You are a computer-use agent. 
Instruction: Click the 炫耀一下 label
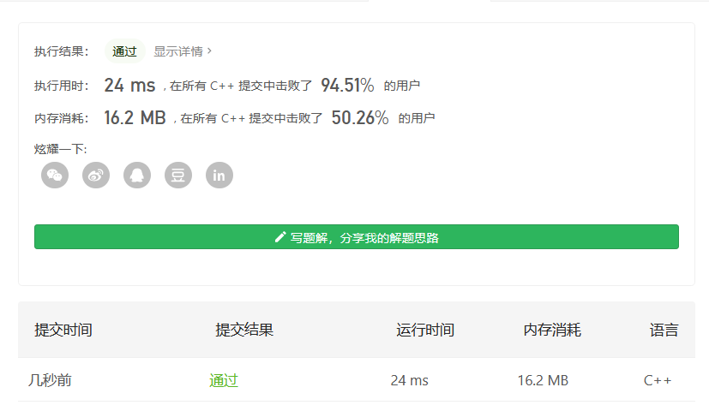[61, 149]
